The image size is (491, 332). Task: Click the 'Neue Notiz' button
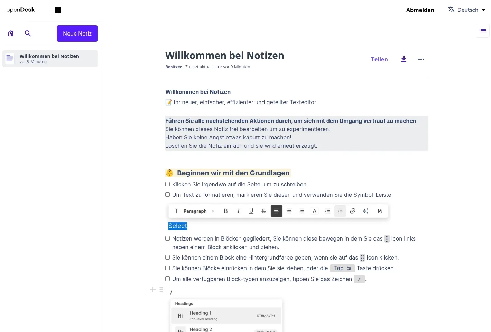pos(77,33)
